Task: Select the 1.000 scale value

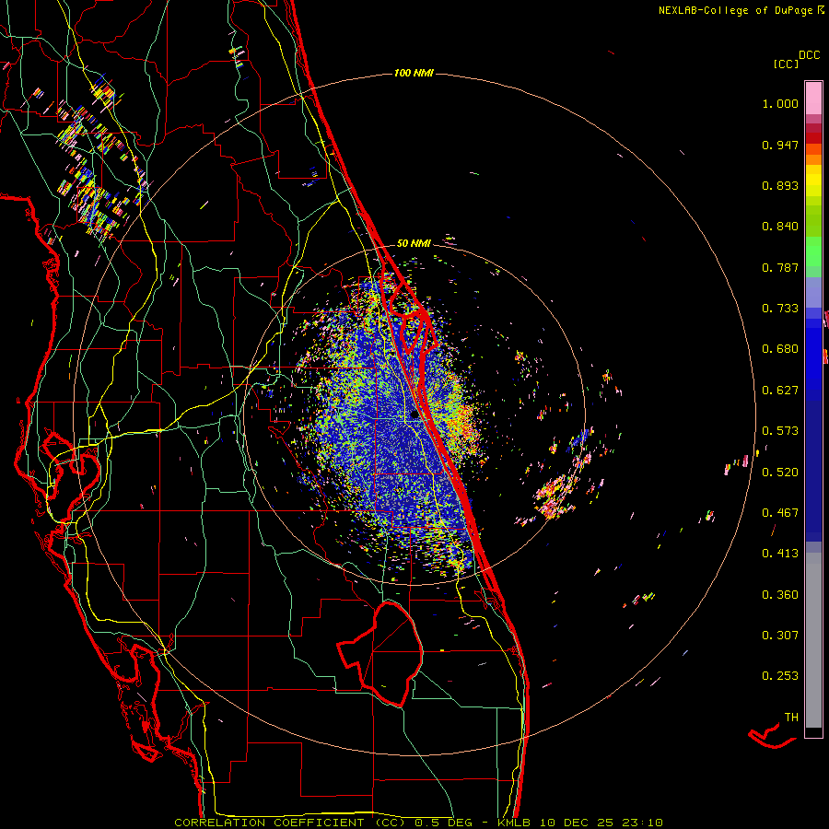Action: [780, 103]
